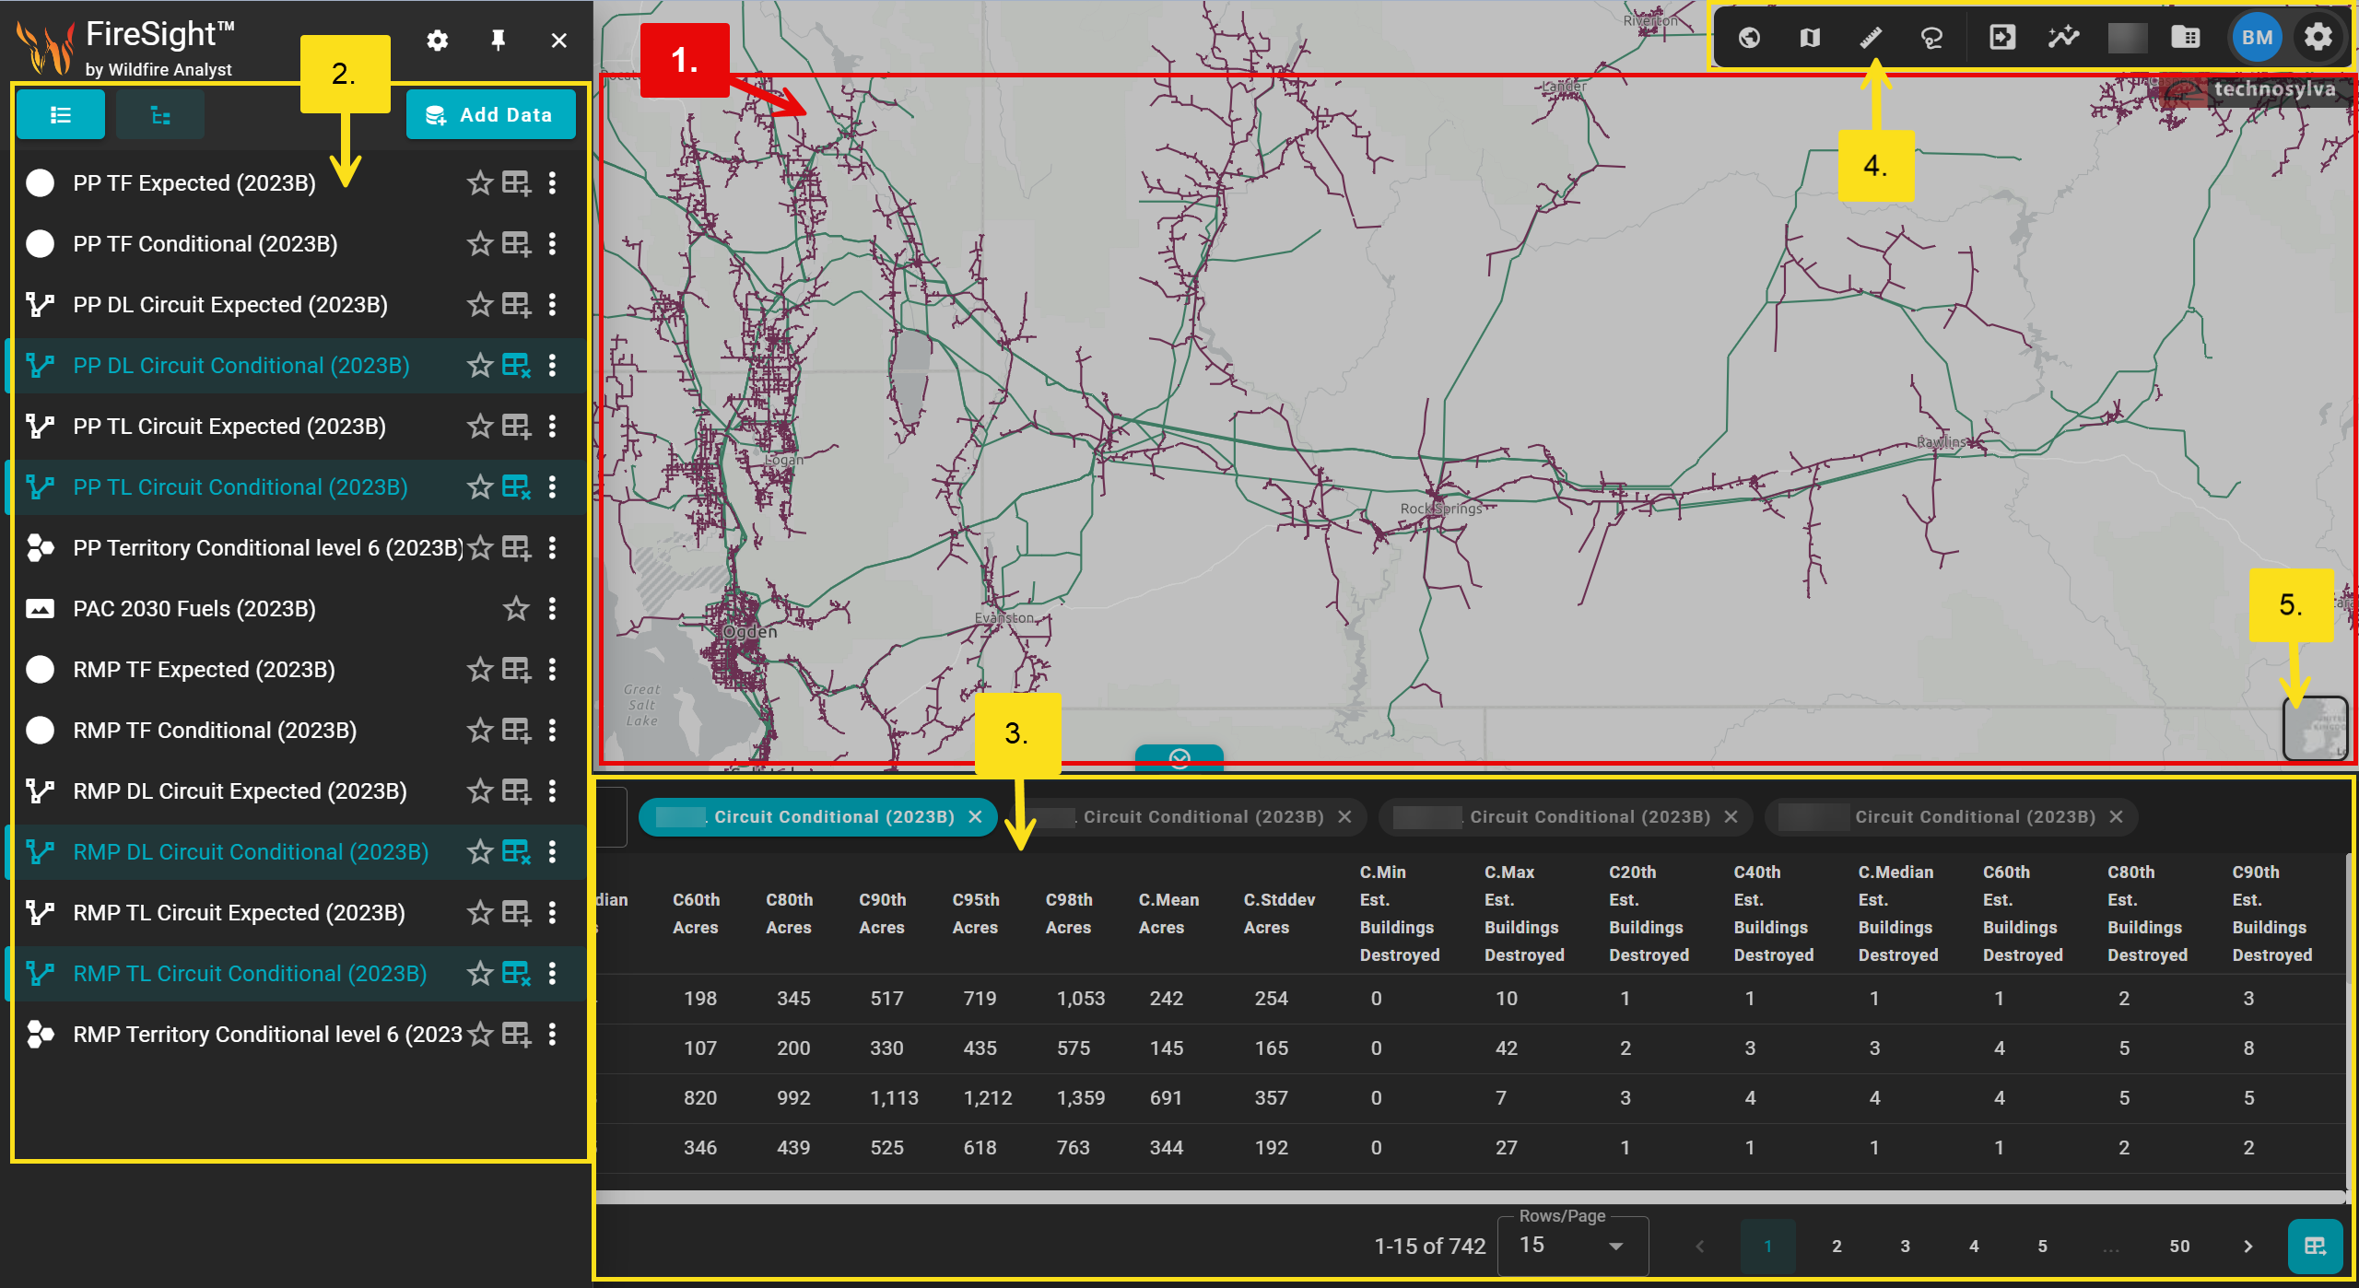2359x1288 pixels.
Task: Star the PP DL Circuit Expected layer
Action: coord(479,304)
